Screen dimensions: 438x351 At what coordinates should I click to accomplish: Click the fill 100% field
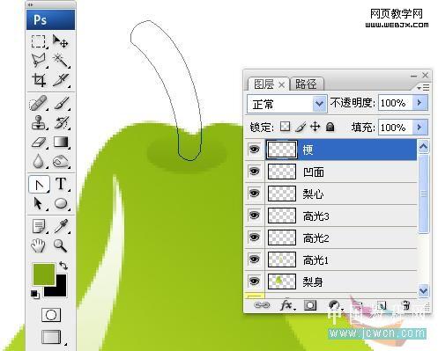click(x=395, y=128)
